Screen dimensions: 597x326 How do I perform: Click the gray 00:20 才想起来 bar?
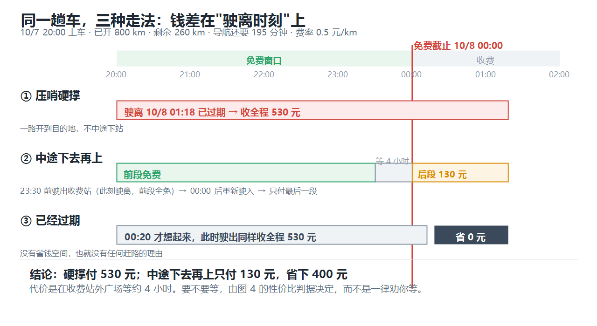(x=272, y=235)
